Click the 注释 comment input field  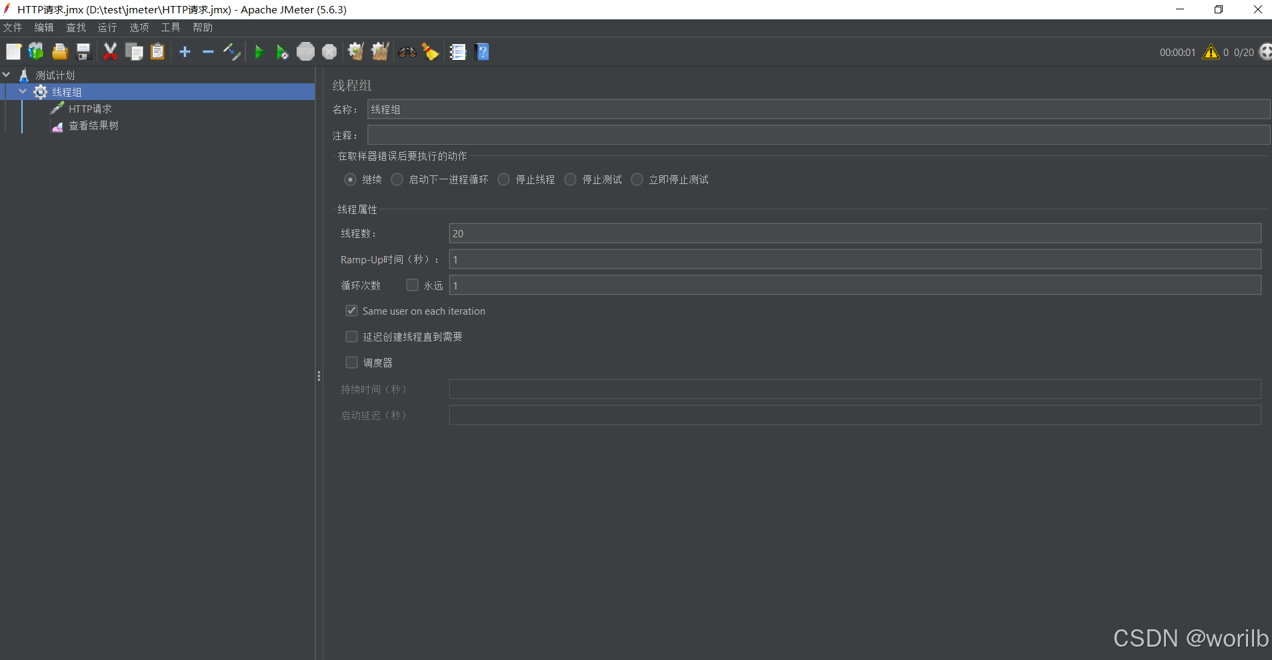pos(819,135)
